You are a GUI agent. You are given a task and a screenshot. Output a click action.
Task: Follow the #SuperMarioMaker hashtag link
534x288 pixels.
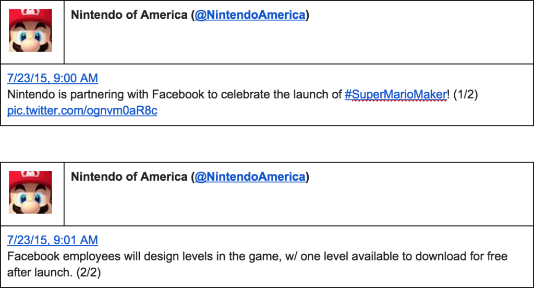pos(395,95)
